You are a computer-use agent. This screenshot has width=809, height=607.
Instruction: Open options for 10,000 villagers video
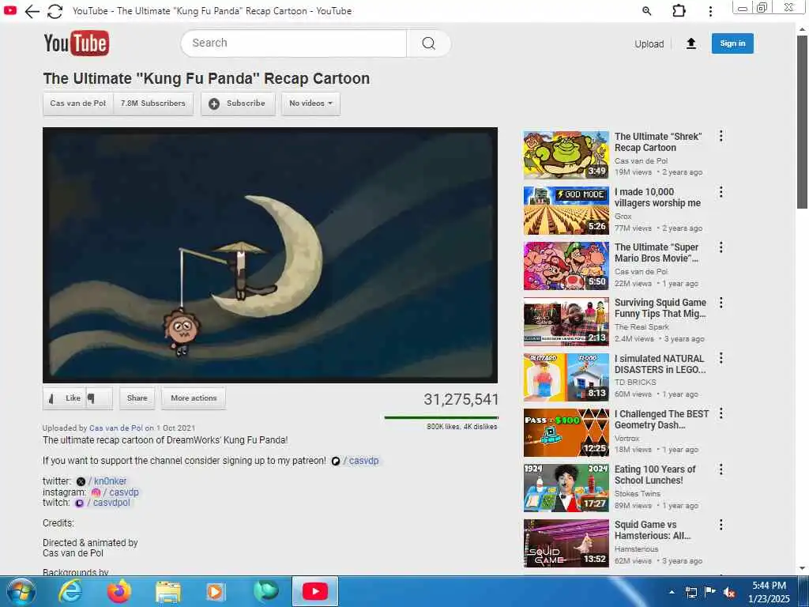[x=721, y=192]
